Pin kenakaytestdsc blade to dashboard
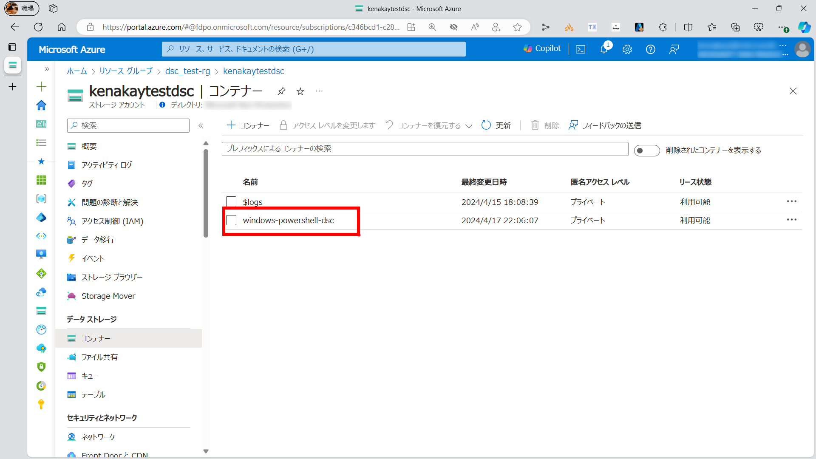The width and height of the screenshot is (816, 459). click(281, 91)
